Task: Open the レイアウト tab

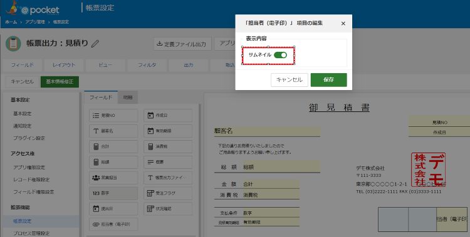Action: click(64, 65)
